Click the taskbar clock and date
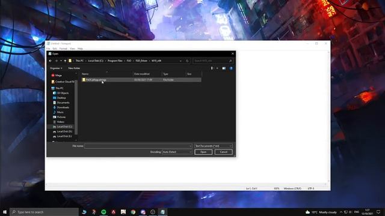This screenshot has height=216, width=385. click(x=368, y=212)
